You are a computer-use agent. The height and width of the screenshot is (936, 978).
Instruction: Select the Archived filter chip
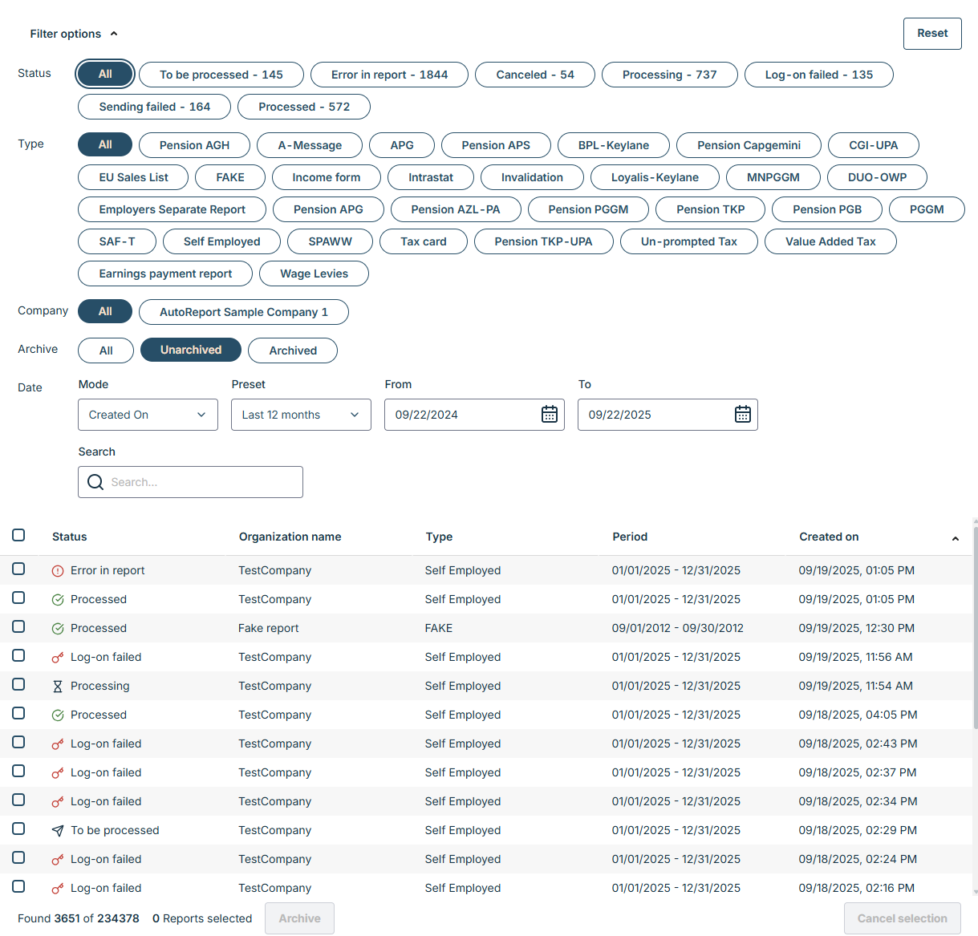[293, 350]
